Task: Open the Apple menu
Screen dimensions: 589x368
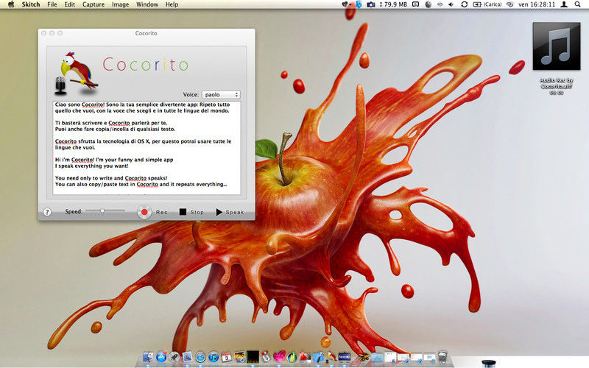Action: [x=11, y=4]
